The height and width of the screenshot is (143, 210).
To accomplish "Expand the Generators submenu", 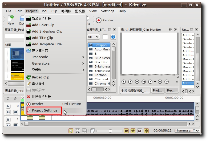I will (55, 63).
